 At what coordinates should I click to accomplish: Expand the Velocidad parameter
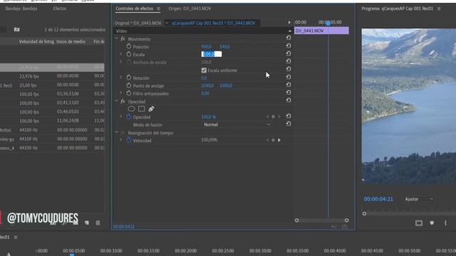pyautogui.click(x=121, y=140)
